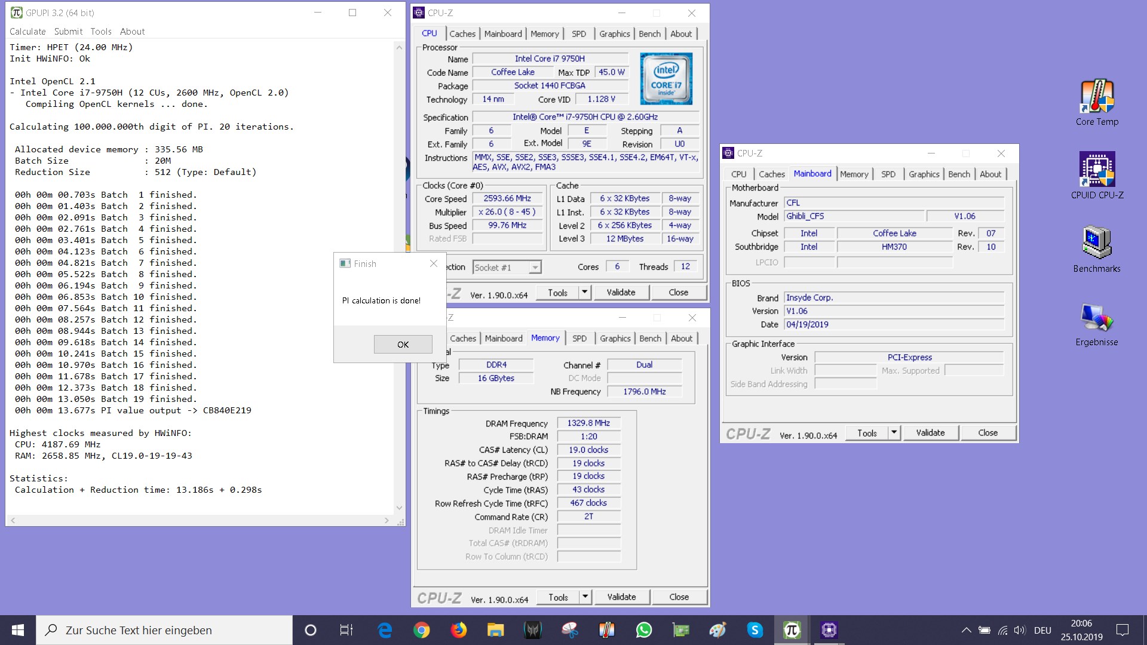Screen dimensions: 1147x645
Task: Select Graphics tab in Memory CPU-Z window
Action: click(615, 339)
